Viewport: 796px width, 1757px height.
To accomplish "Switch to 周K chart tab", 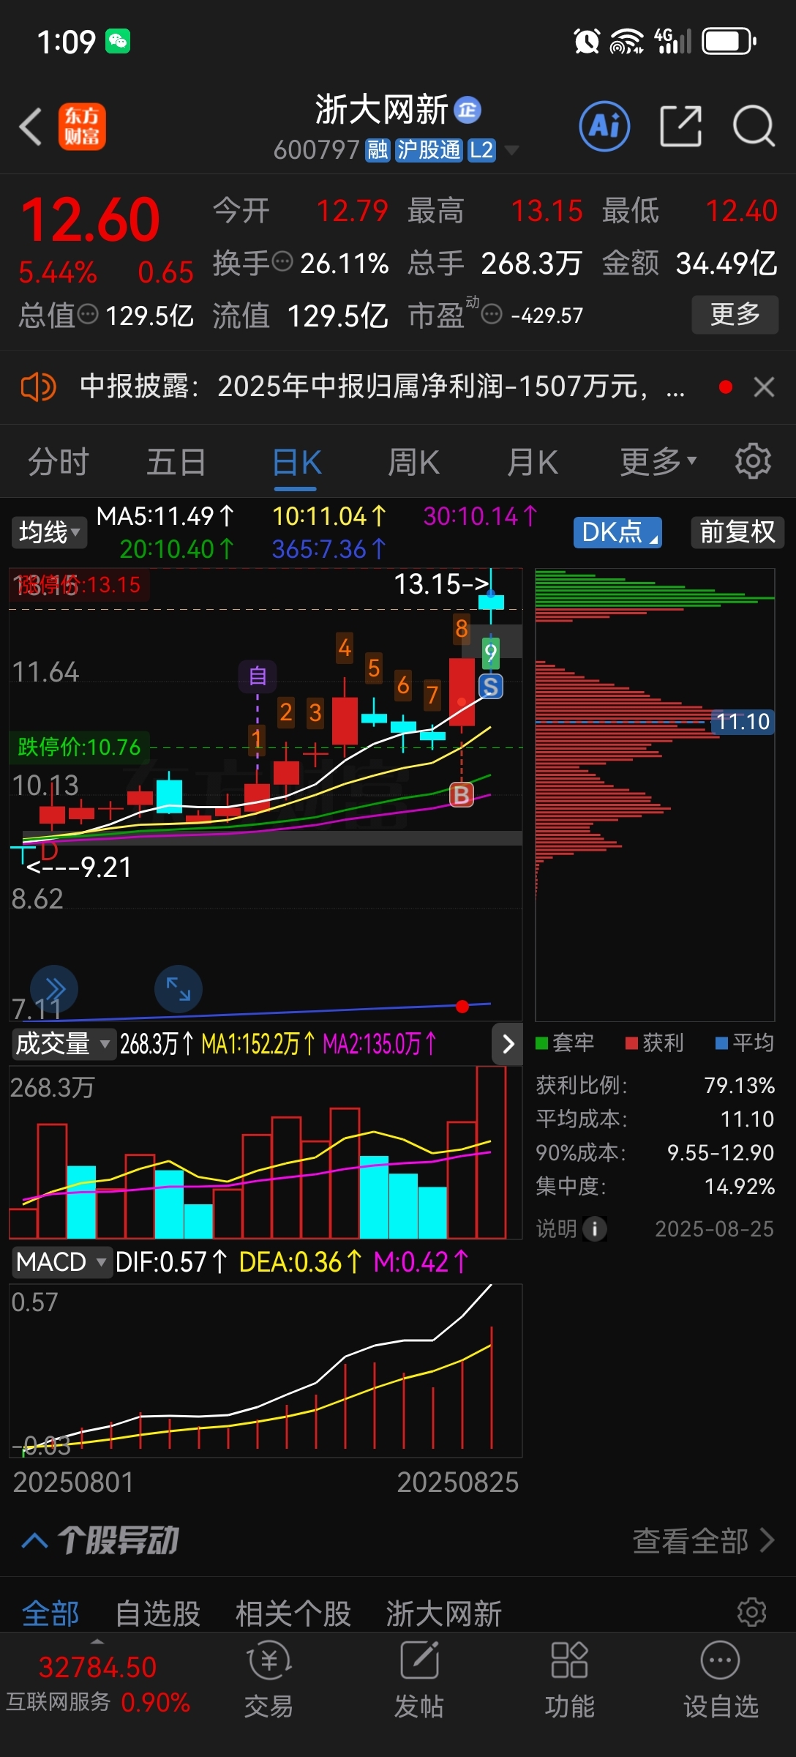I will point(414,463).
